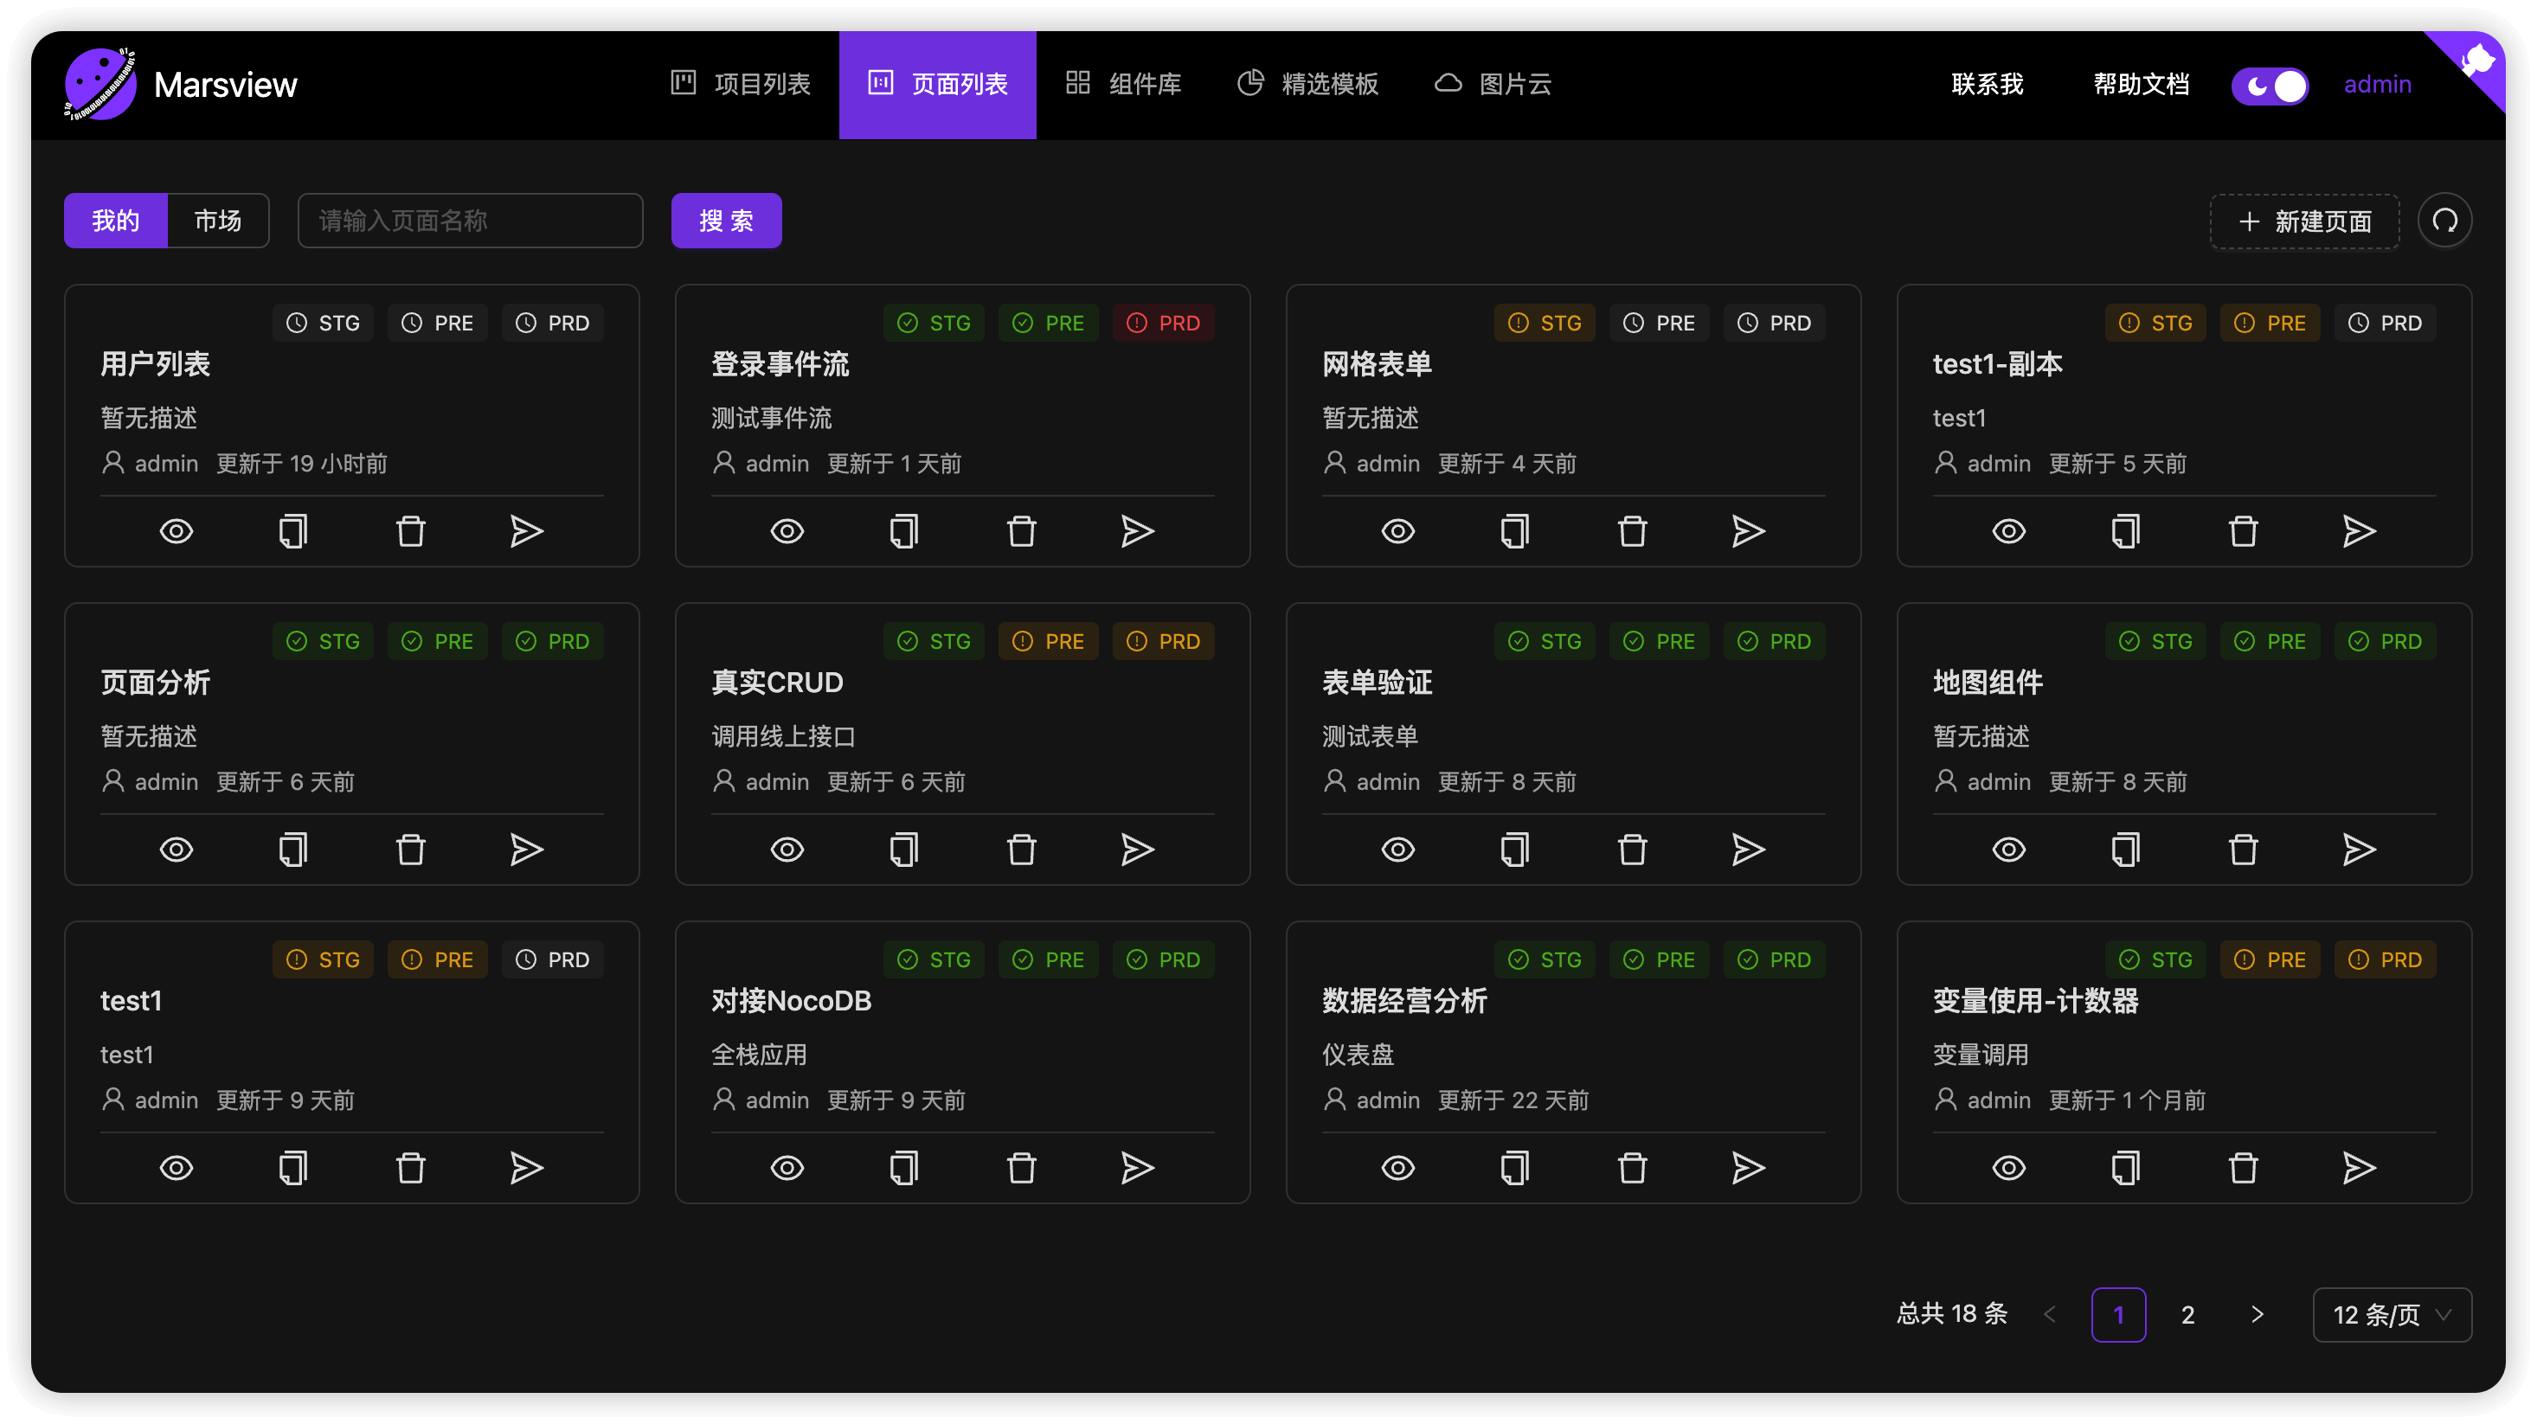2537x1424 pixels.
Task: Go to next page arrow
Action: tap(2258, 1315)
